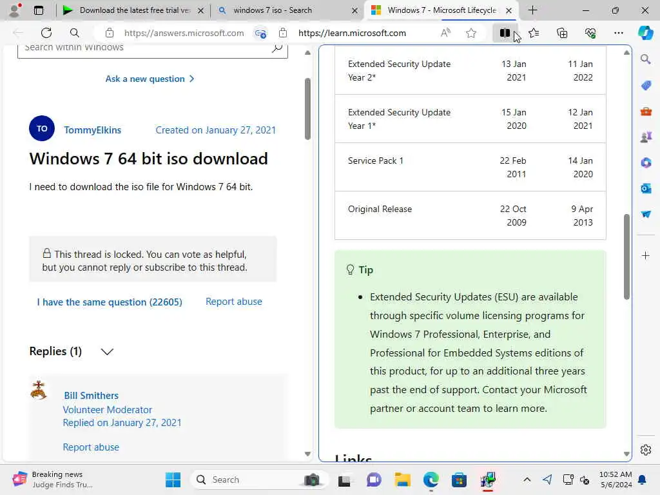Open the taskbar Chat icon
Image resolution: width=660 pixels, height=495 pixels.
374,480
